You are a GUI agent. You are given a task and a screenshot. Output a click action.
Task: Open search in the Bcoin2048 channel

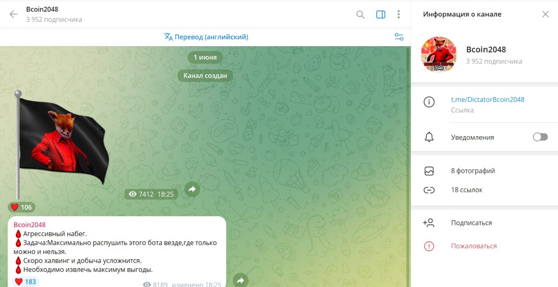[x=361, y=14]
